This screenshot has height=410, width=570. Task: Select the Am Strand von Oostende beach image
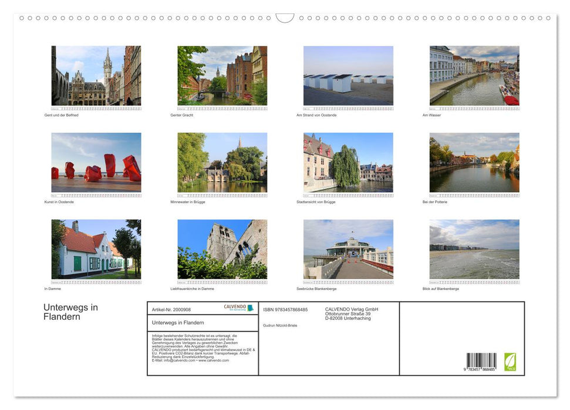click(x=347, y=75)
